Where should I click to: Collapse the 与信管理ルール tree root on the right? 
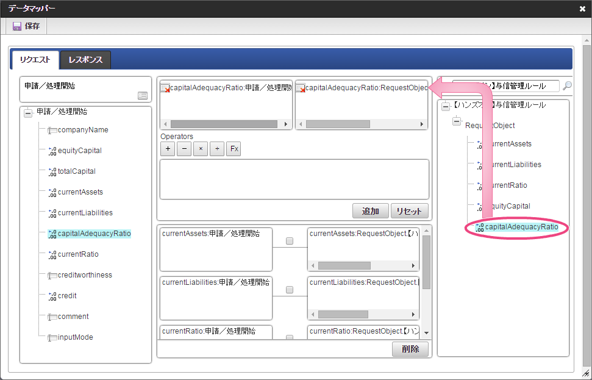pos(446,107)
